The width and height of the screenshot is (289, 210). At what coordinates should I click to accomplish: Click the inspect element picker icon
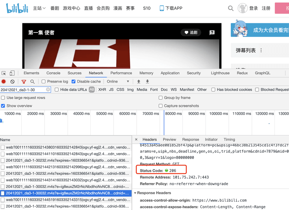coord(4,73)
